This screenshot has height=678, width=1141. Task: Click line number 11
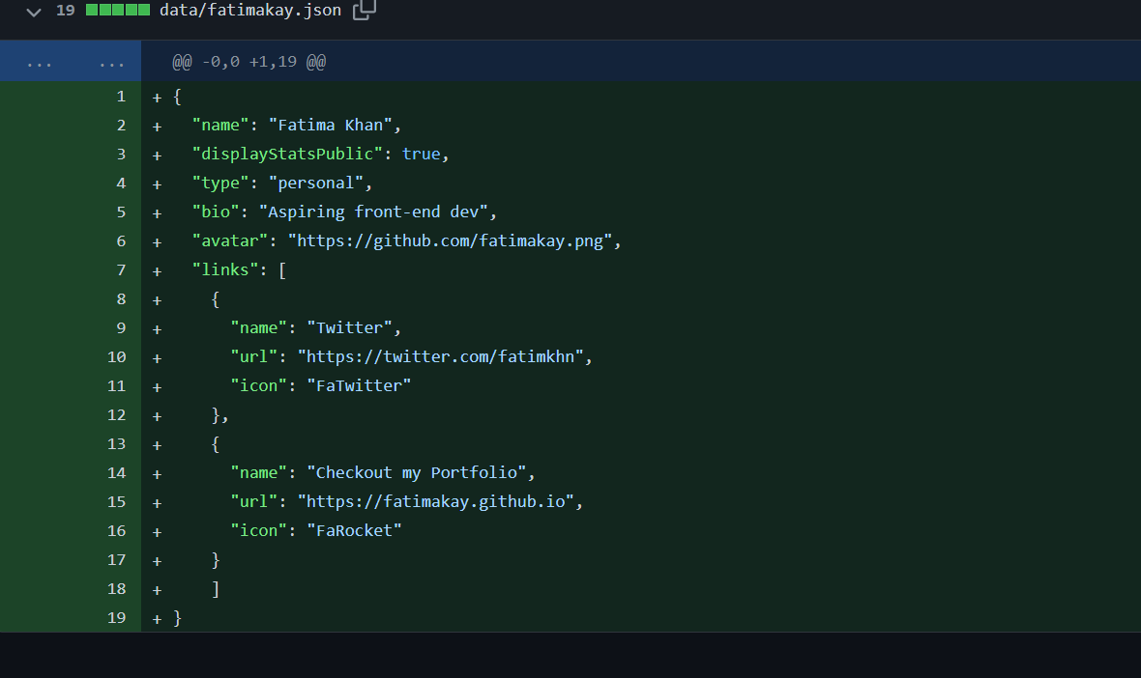(116, 386)
